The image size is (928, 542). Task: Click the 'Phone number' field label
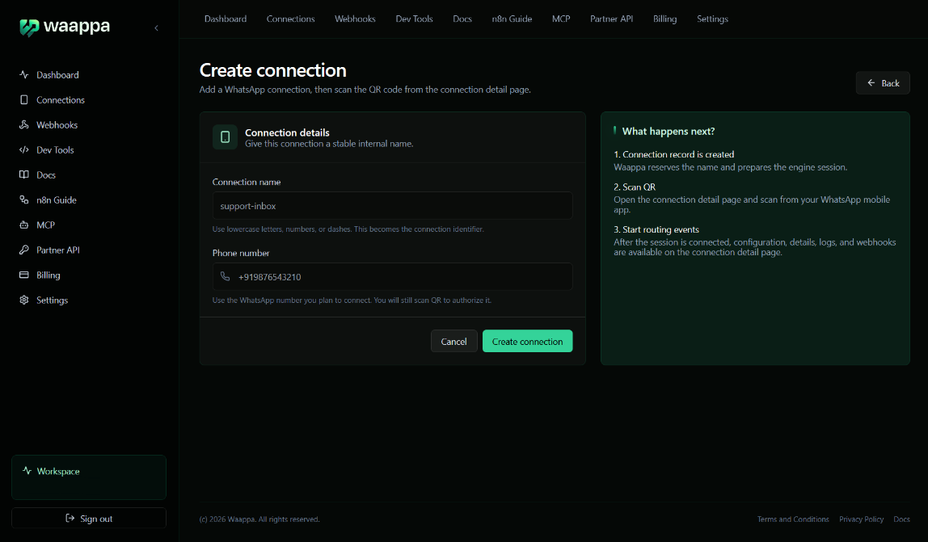pyautogui.click(x=241, y=254)
